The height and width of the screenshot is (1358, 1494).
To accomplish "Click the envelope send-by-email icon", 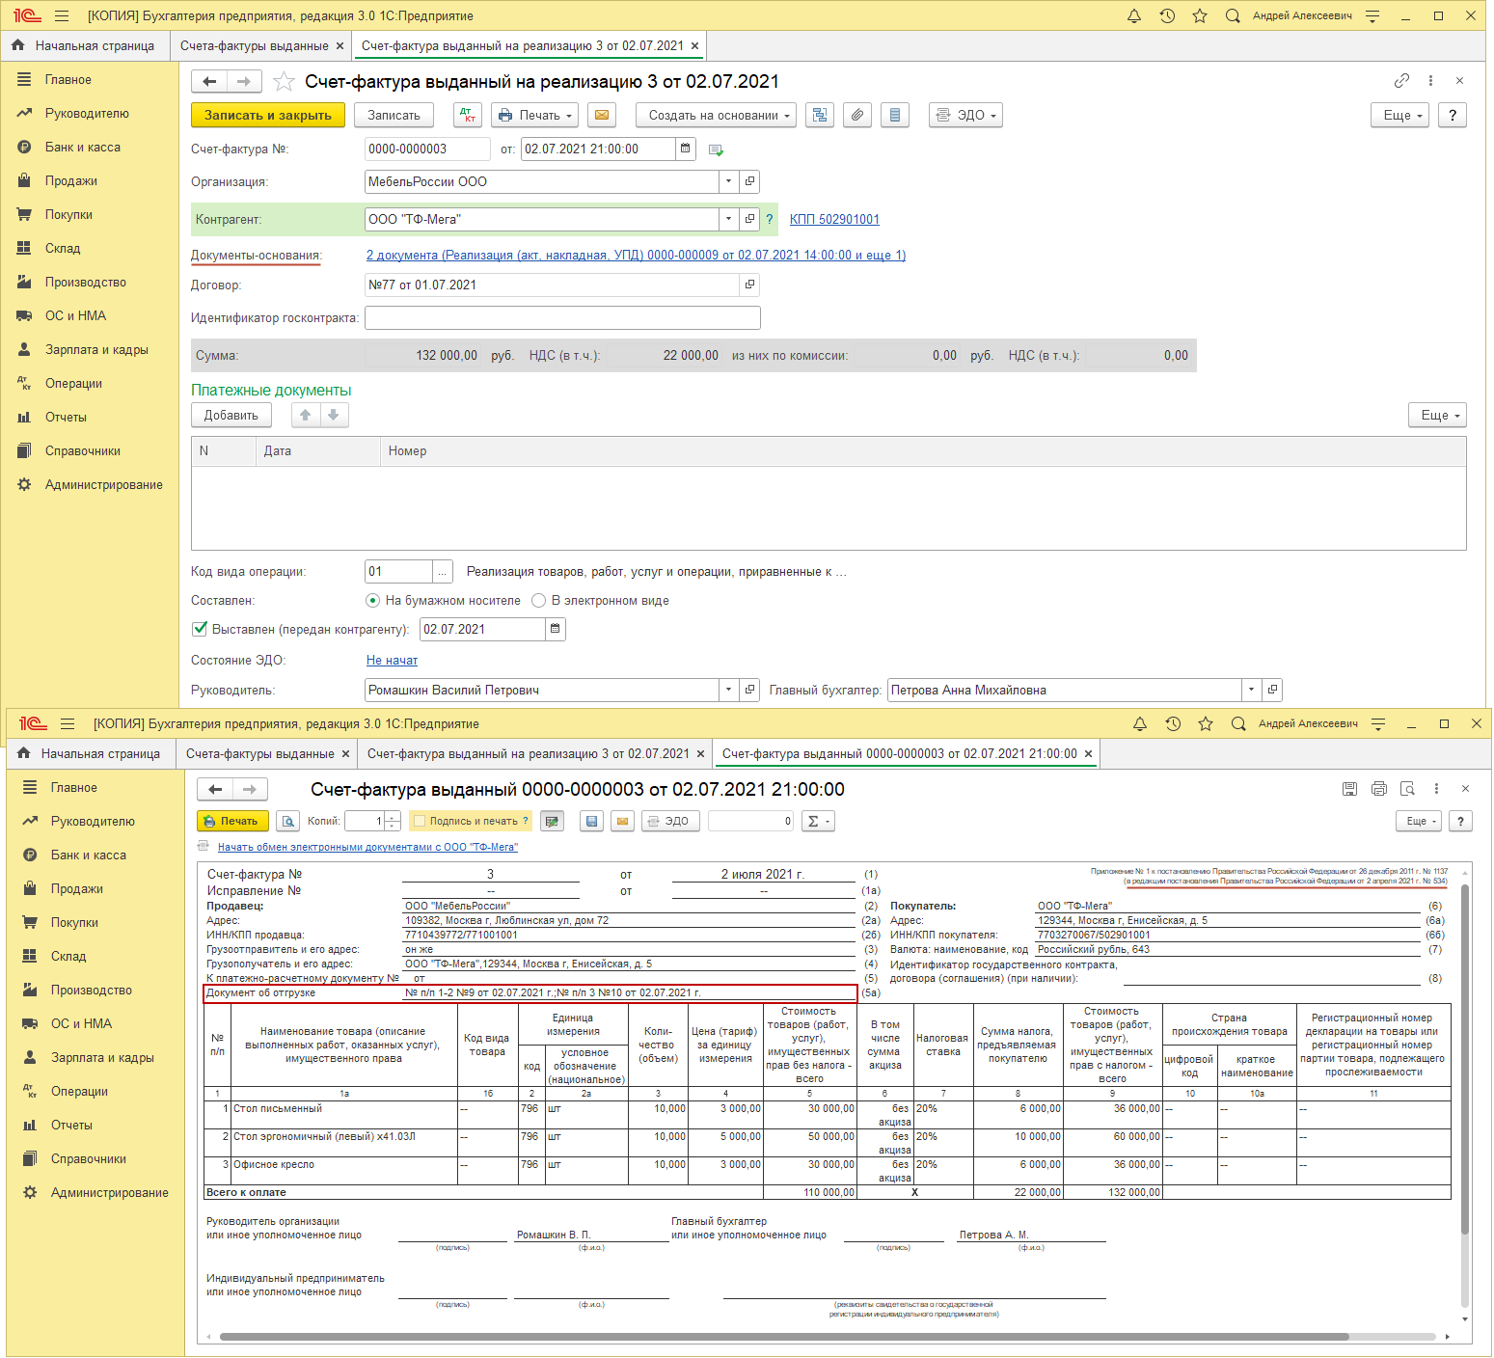I will click(x=602, y=115).
